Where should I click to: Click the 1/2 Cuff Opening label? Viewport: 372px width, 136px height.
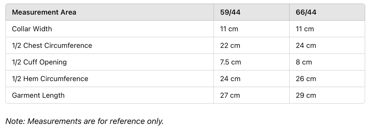pyautogui.click(x=39, y=62)
